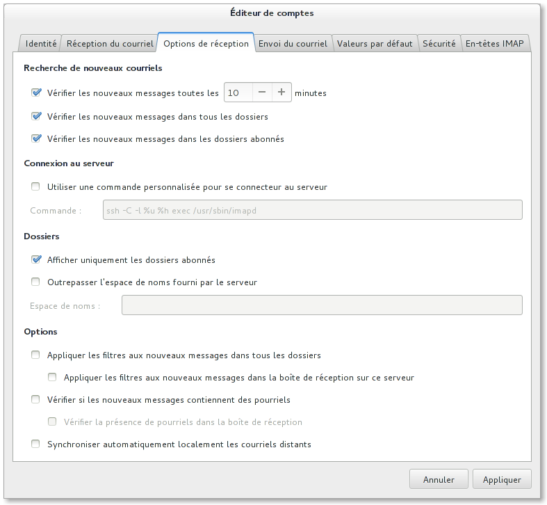Uncheck 'Vérifier les nouveaux messages dans les dossiers abonnés'
This screenshot has width=547, height=505.
click(x=36, y=138)
